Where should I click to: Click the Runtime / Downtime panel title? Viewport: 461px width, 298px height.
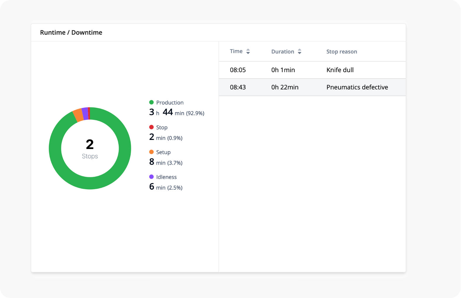tap(71, 33)
